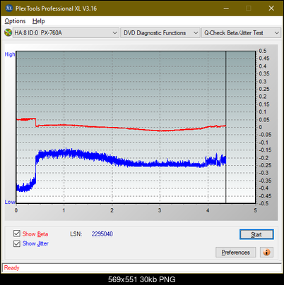
Task: Close the PlexTools window
Action: 271,8
